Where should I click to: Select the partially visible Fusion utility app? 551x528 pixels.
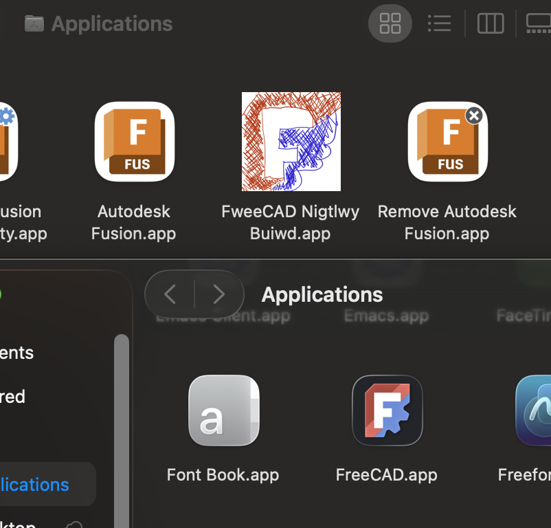click(x=9, y=142)
